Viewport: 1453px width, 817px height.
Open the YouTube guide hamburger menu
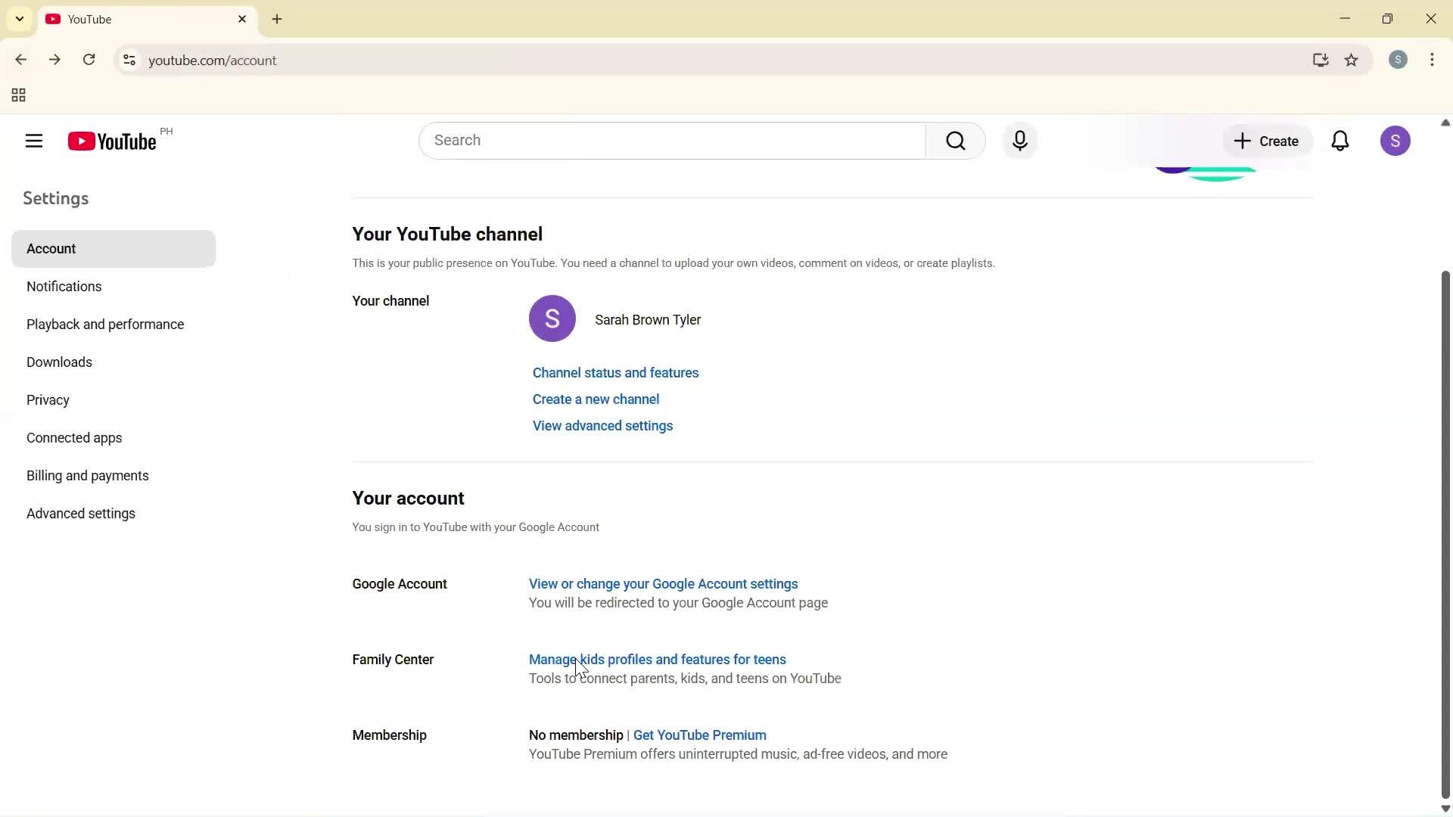[33, 141]
